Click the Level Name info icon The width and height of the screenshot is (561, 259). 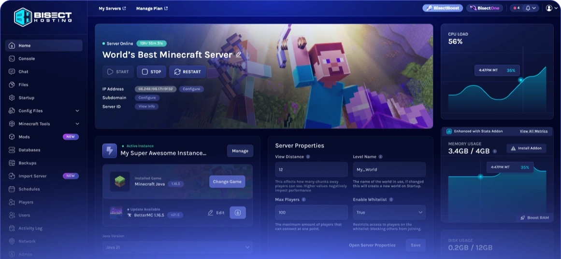(380, 157)
